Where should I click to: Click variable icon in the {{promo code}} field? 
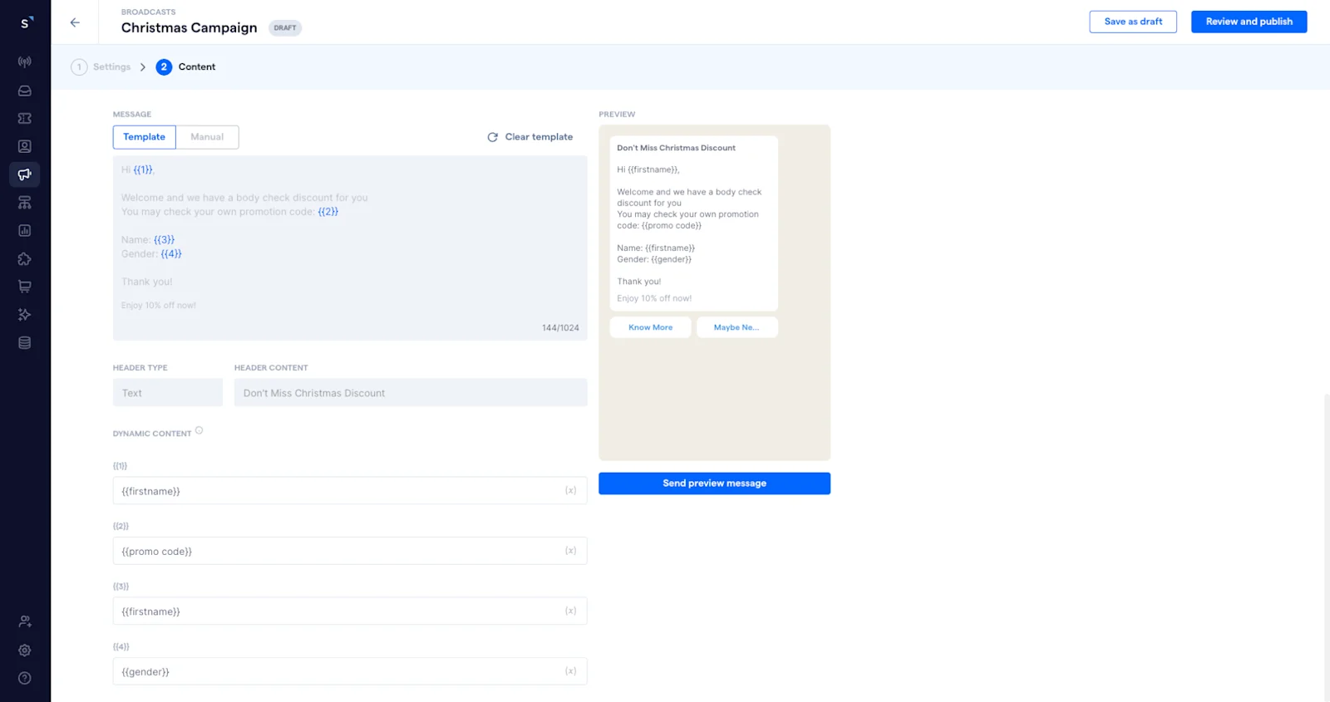(x=570, y=551)
